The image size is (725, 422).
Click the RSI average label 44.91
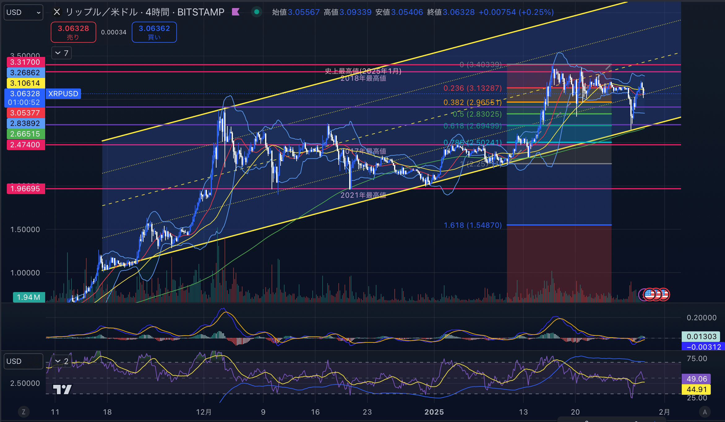tap(697, 390)
